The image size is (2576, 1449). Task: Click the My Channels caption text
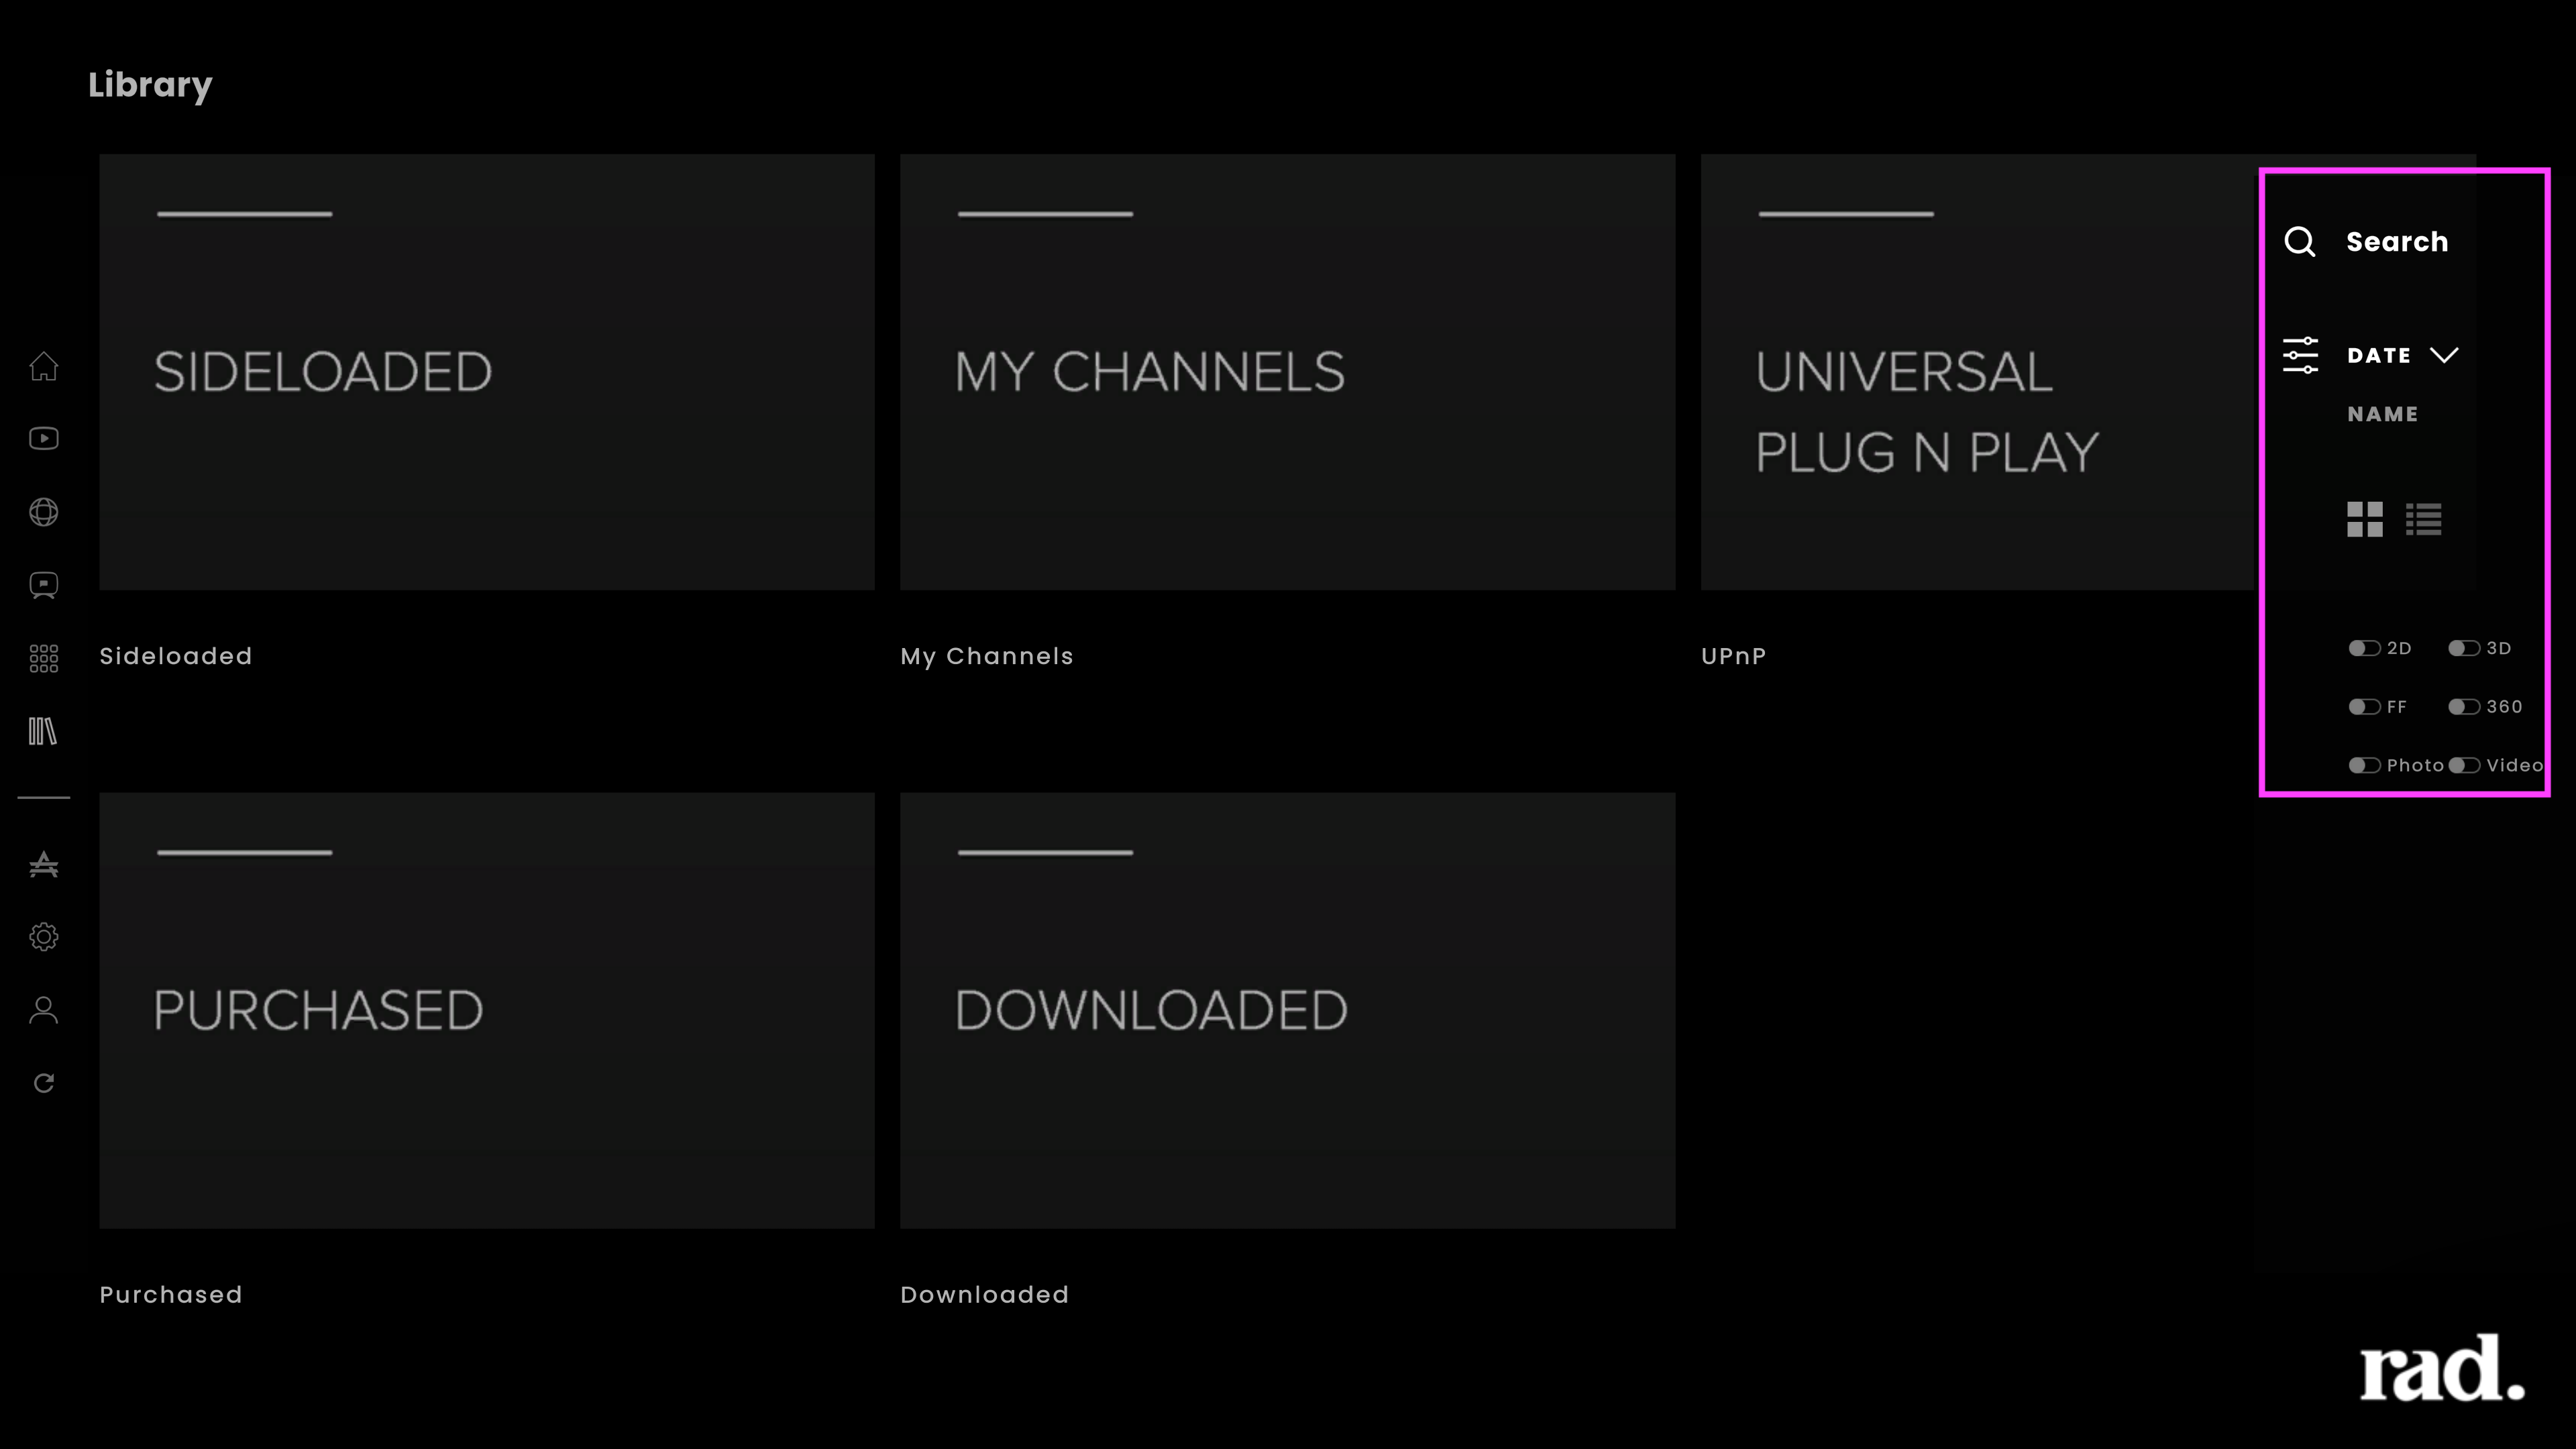tap(987, 656)
